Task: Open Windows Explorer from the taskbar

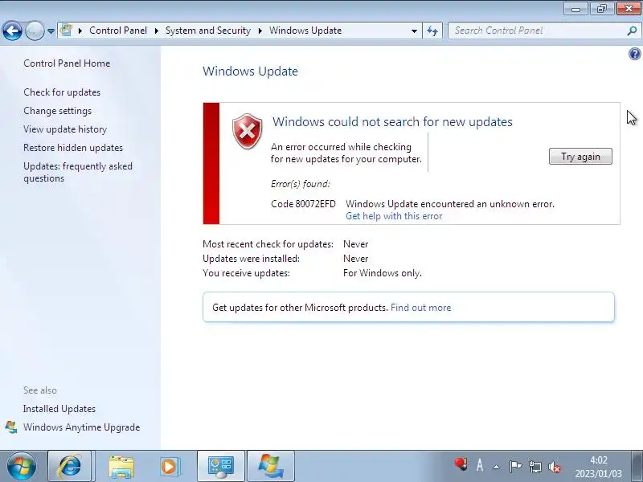Action: tap(121, 467)
